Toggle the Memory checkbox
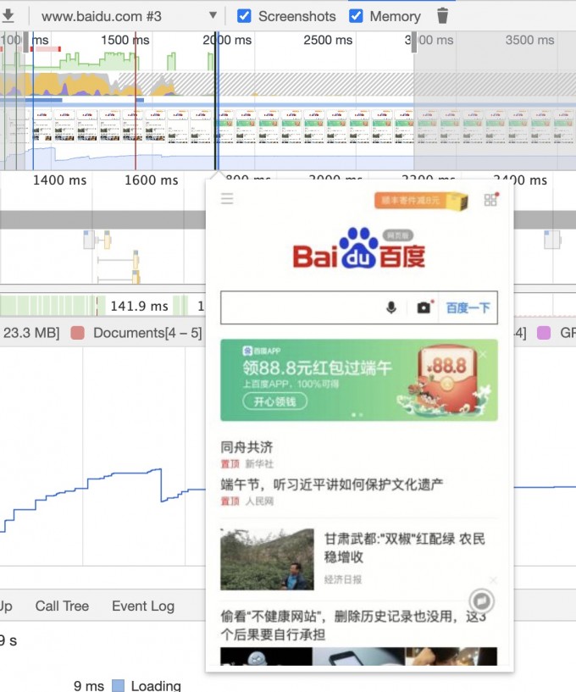576x692 pixels. click(356, 16)
